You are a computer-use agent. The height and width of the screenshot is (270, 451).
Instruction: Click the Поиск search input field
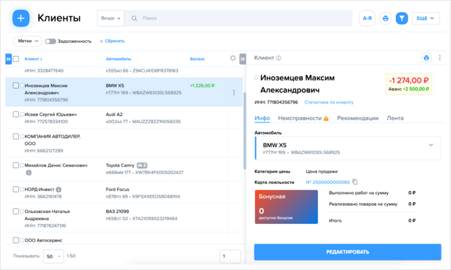click(x=238, y=18)
